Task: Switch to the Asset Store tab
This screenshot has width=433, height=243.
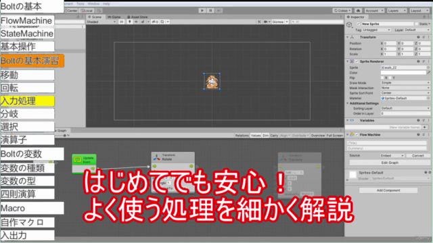Action: [x=137, y=17]
